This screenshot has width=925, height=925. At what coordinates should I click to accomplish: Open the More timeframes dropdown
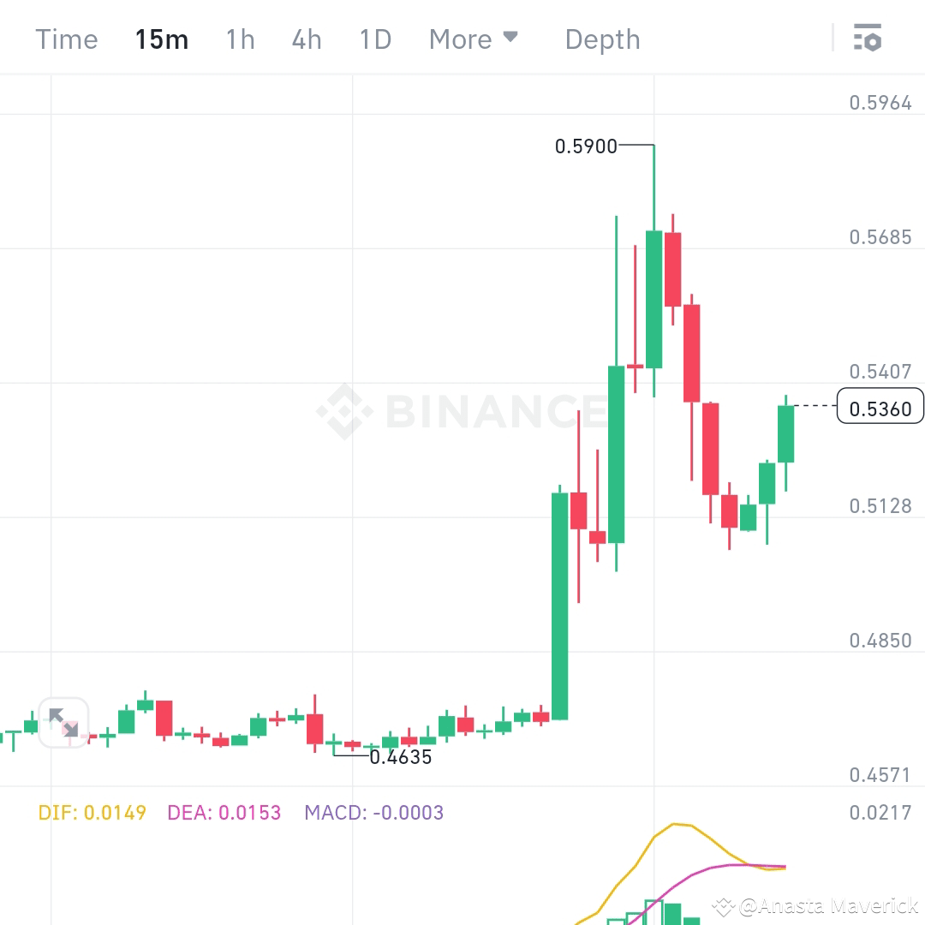(461, 39)
